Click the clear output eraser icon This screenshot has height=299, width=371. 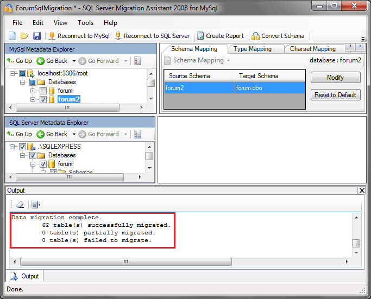click(x=20, y=205)
